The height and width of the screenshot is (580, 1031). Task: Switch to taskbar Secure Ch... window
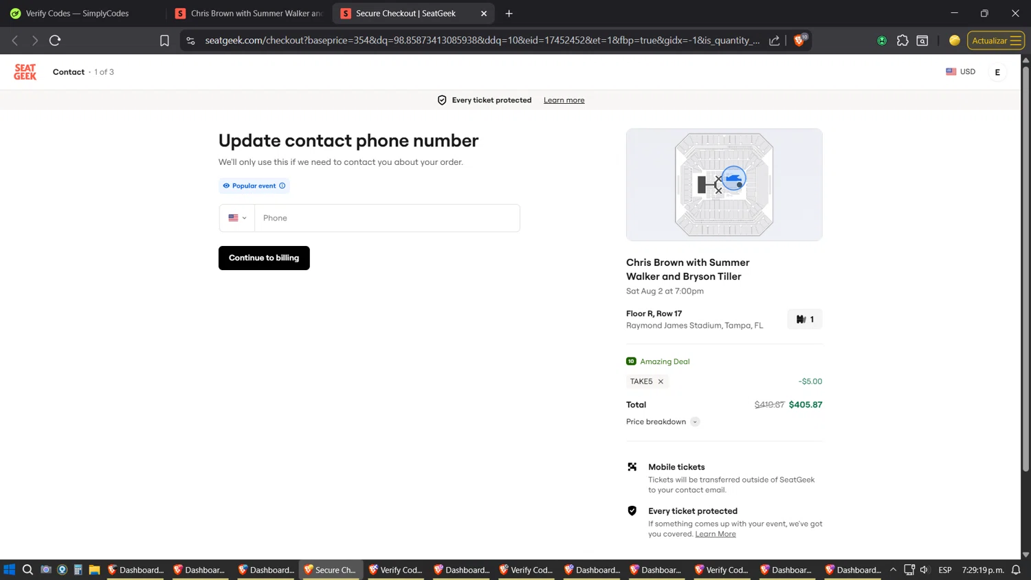[331, 570]
